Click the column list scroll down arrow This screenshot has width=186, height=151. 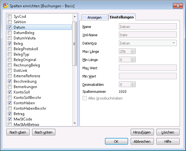click(x=75, y=123)
